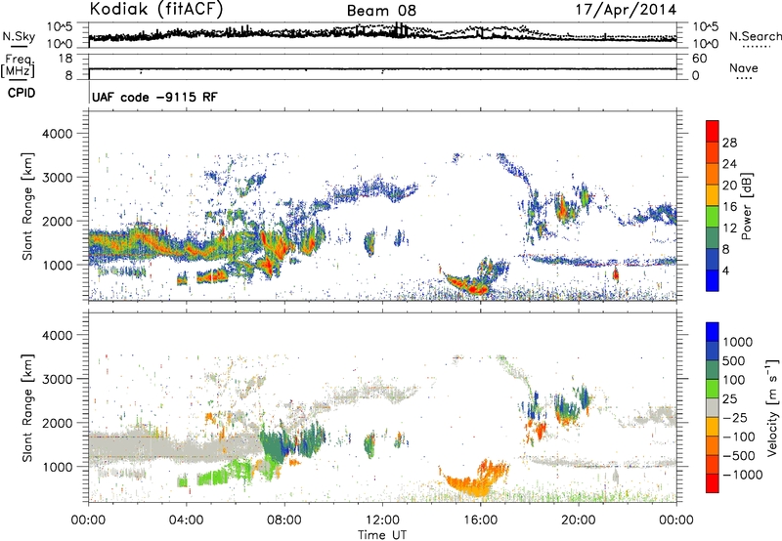Click the 'N.Sky' legend label
Screen dimensions: 782x541
click(x=19, y=36)
